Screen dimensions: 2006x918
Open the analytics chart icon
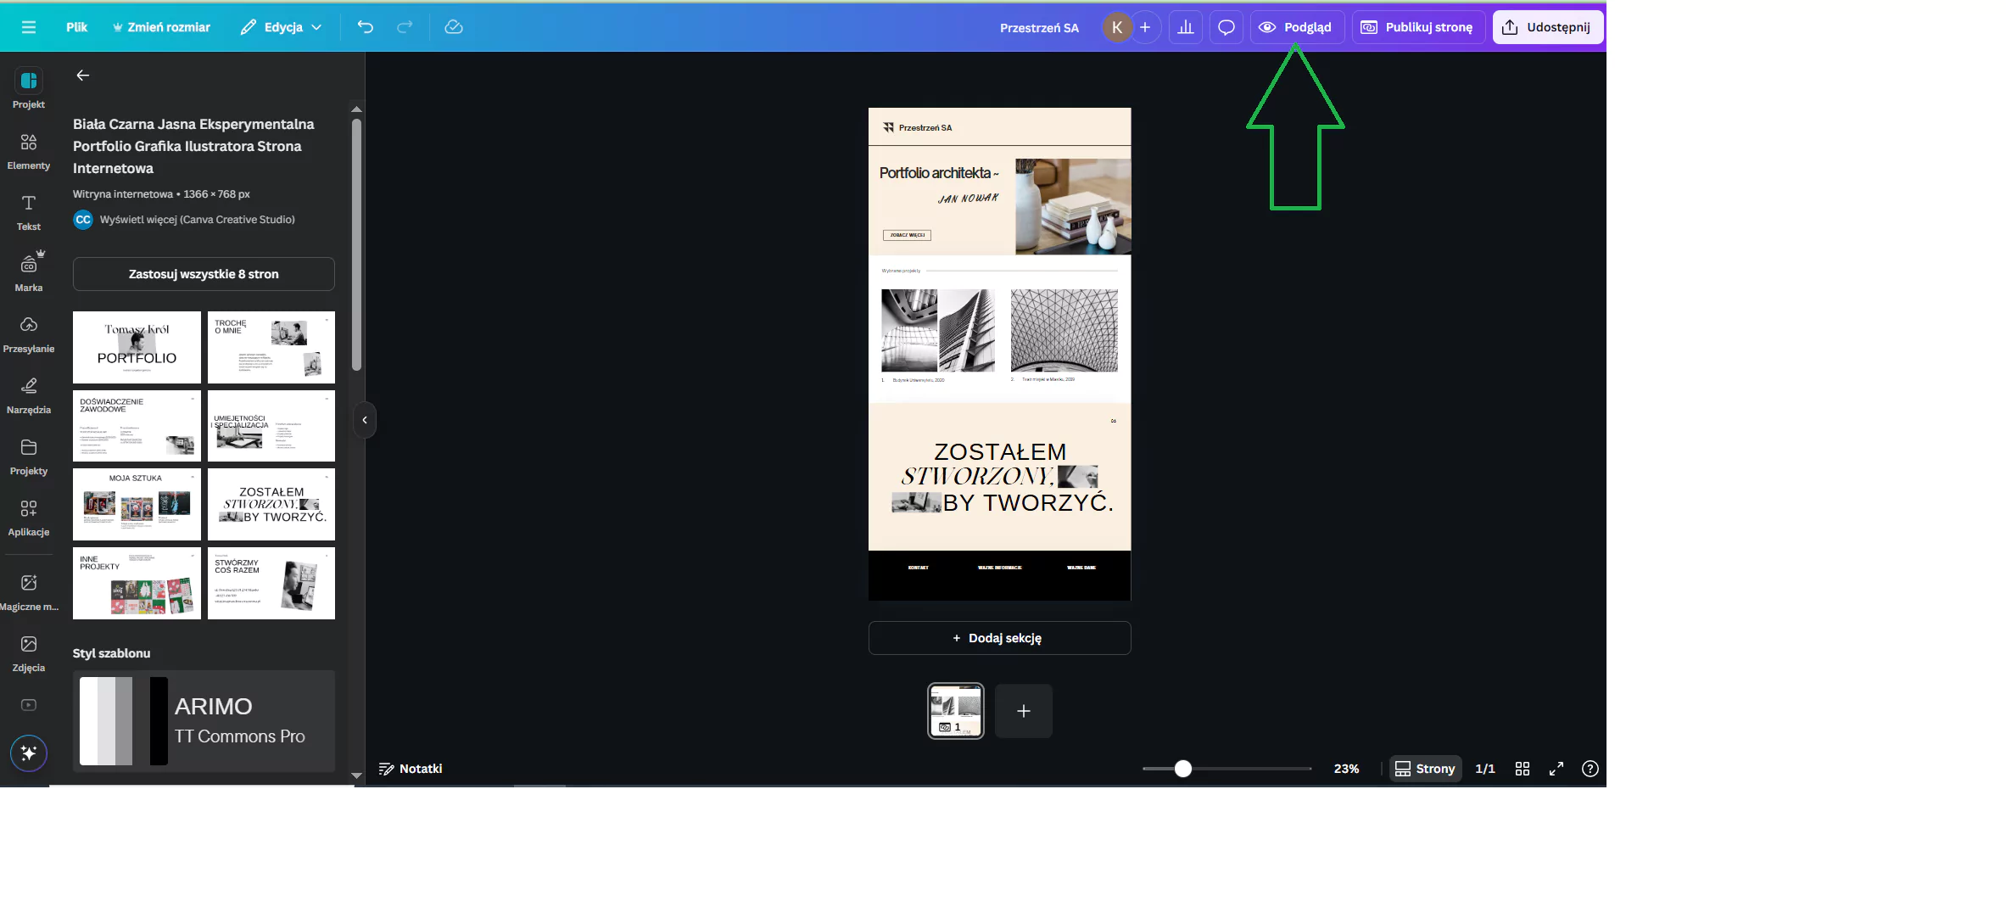click(1186, 27)
